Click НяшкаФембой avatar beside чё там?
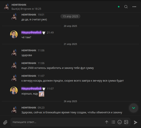 pyautogui.click(x=14, y=34)
